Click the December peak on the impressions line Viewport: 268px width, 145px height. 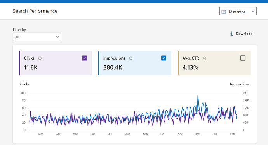click(x=198, y=96)
